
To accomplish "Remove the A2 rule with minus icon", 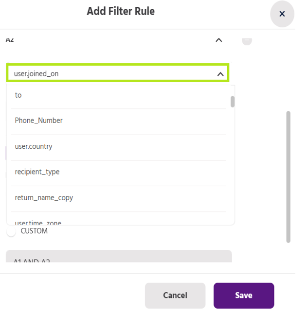I will pos(247,40).
